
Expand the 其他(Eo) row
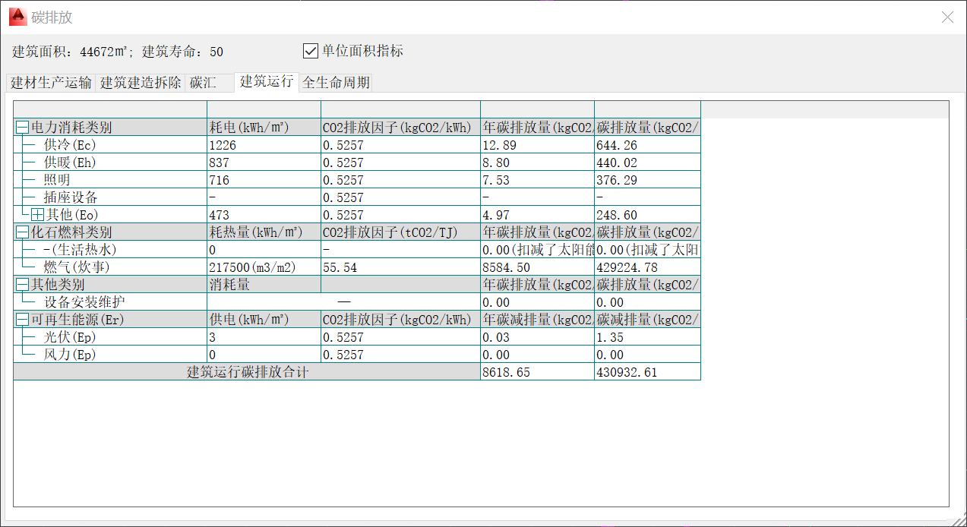point(37,215)
